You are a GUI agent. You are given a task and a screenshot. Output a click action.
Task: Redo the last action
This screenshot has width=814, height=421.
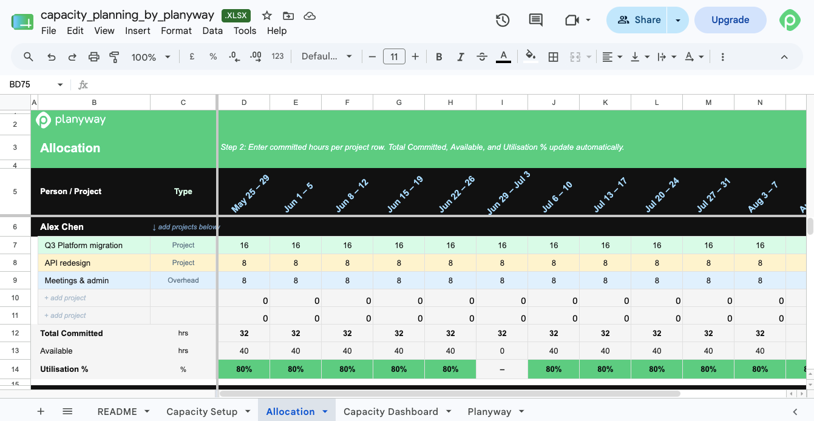click(72, 56)
